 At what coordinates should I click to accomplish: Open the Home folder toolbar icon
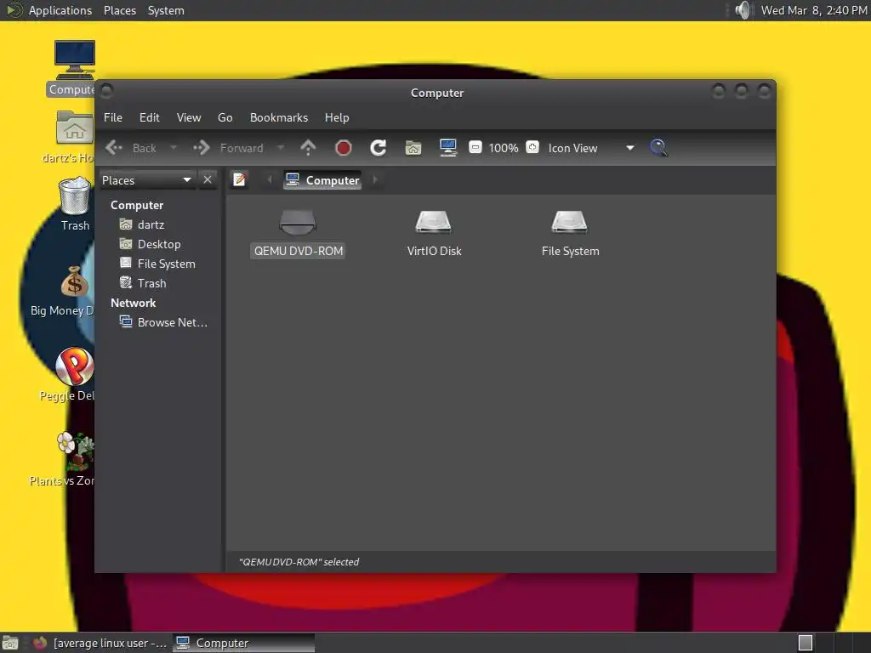[413, 148]
